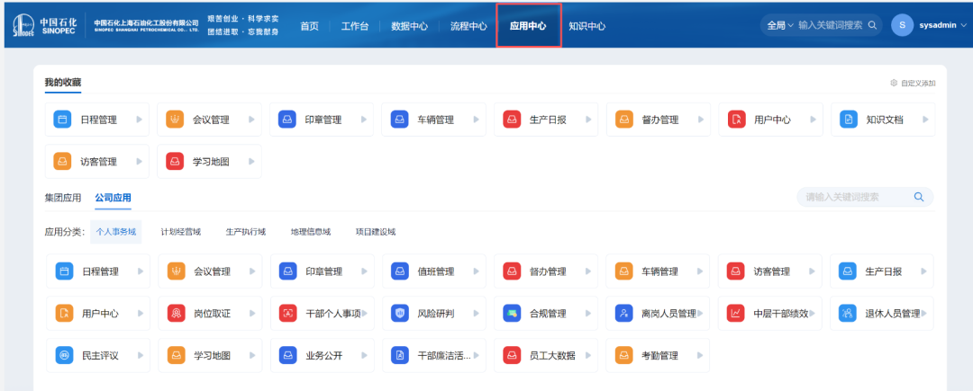The height and width of the screenshot is (391, 973).
Task: Open the 数据中心 menu in navigation
Action: (x=409, y=26)
